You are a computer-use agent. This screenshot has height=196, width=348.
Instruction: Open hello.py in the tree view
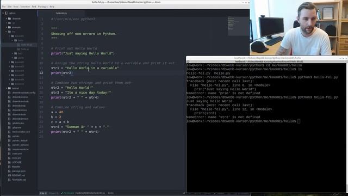pos(25,49)
